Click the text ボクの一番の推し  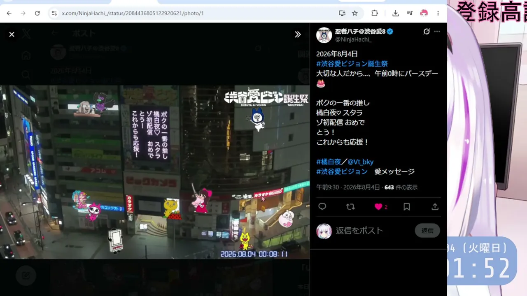[343, 103]
